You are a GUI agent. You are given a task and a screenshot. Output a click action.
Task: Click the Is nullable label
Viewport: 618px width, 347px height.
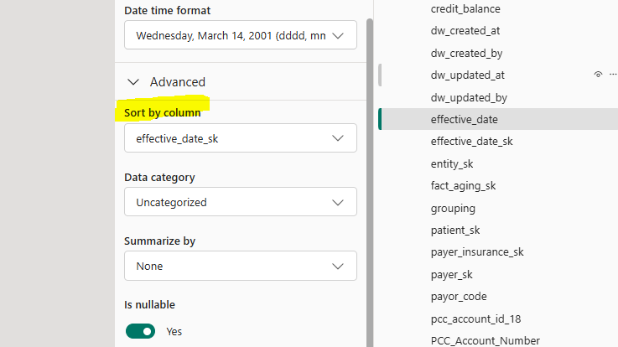149,305
